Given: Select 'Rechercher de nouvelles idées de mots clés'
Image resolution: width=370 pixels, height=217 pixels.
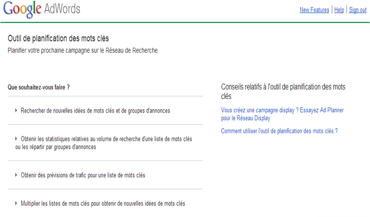Looking at the screenshot, I should point(95,111).
